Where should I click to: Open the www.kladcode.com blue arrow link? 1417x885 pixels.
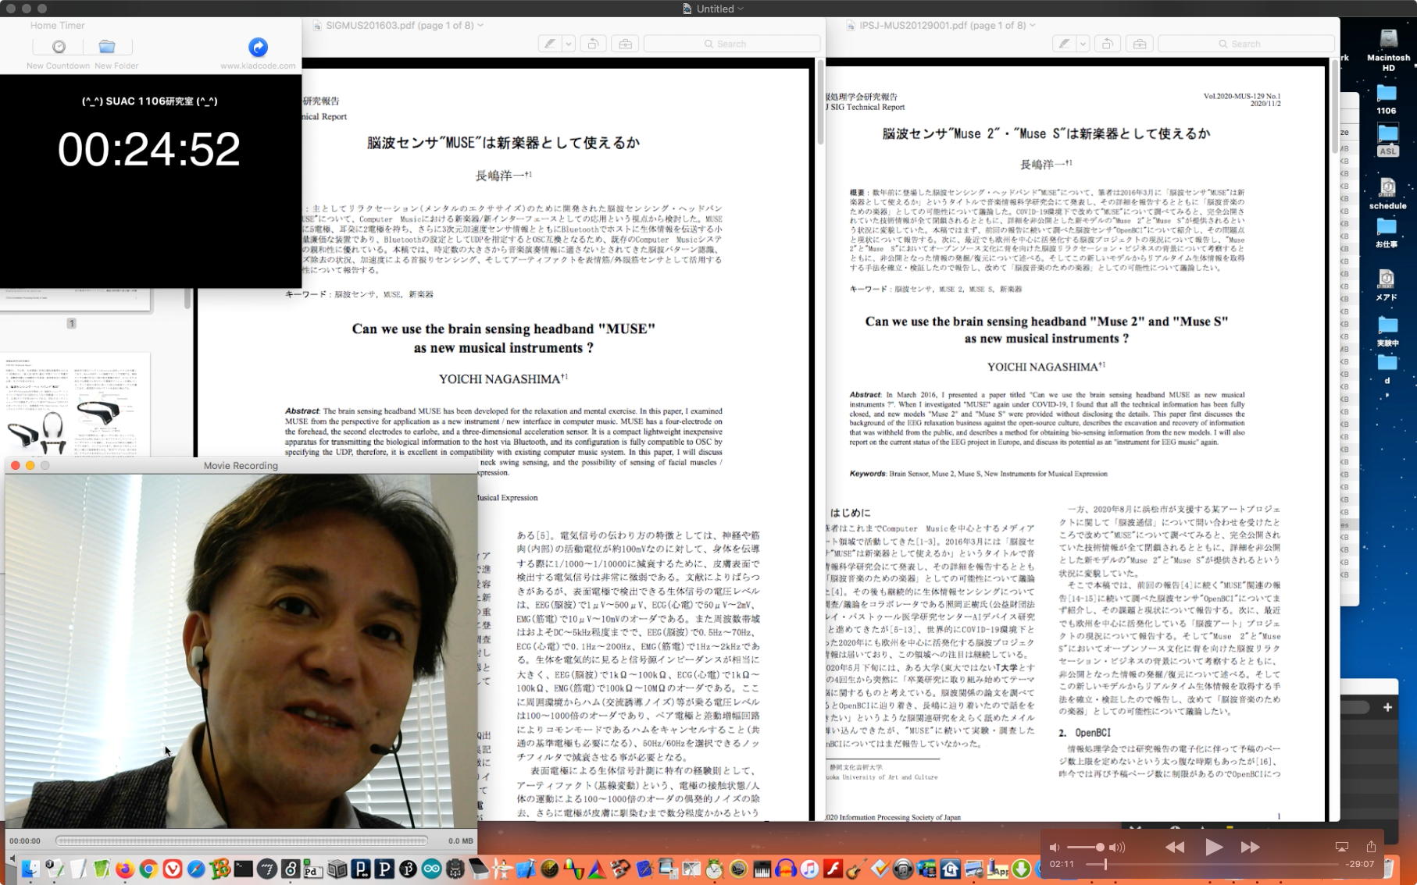pos(258,47)
